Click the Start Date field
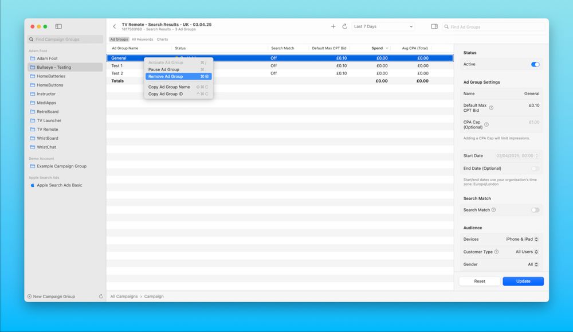The height and width of the screenshot is (332, 573). [515, 156]
